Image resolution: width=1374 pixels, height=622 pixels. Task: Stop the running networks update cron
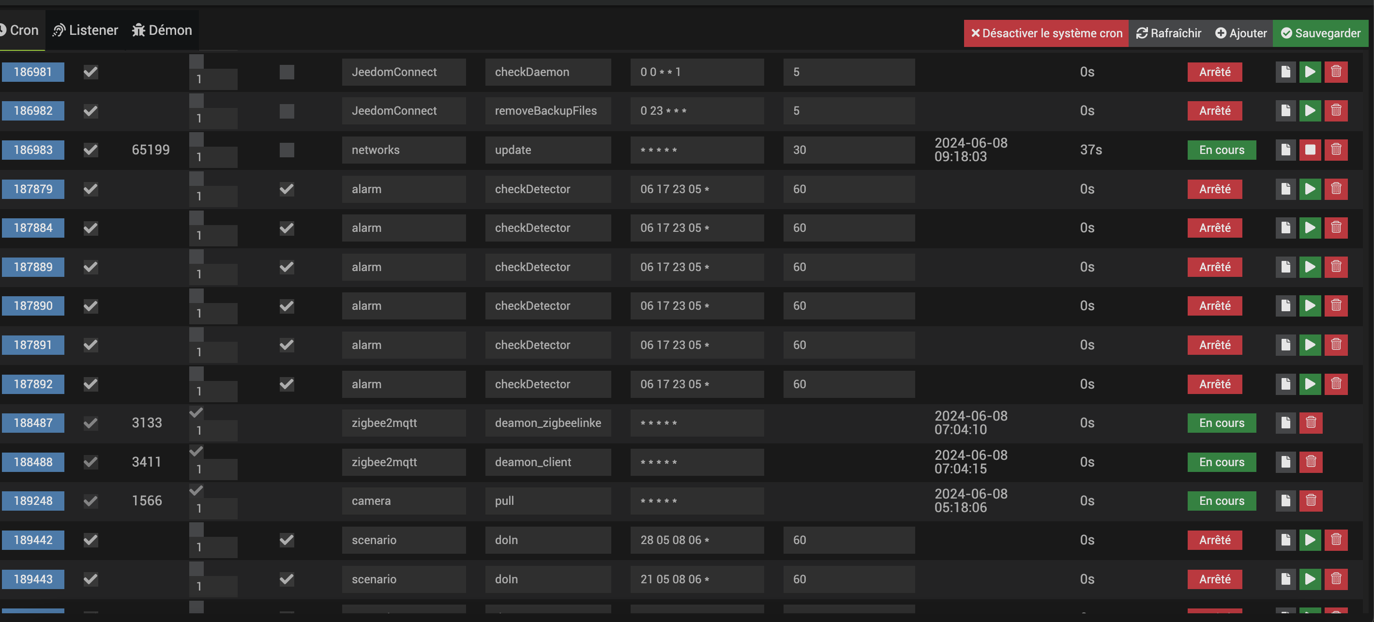pos(1310,150)
